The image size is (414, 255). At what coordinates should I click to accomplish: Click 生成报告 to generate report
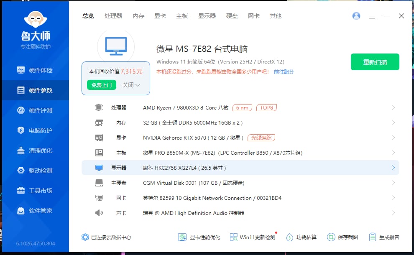tap(384, 237)
